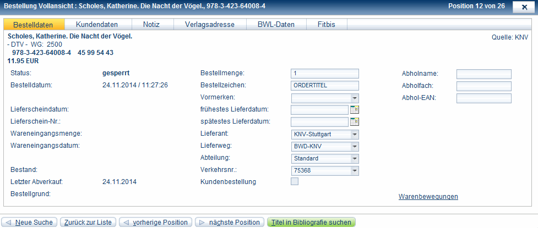Open the Notiz tab

[153, 25]
